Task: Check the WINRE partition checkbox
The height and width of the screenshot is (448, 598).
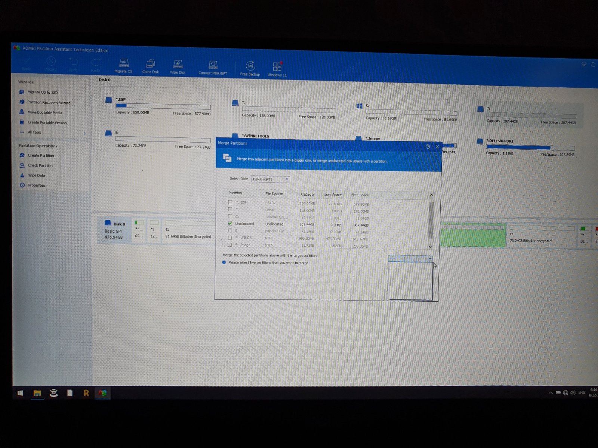Action: tap(230, 238)
